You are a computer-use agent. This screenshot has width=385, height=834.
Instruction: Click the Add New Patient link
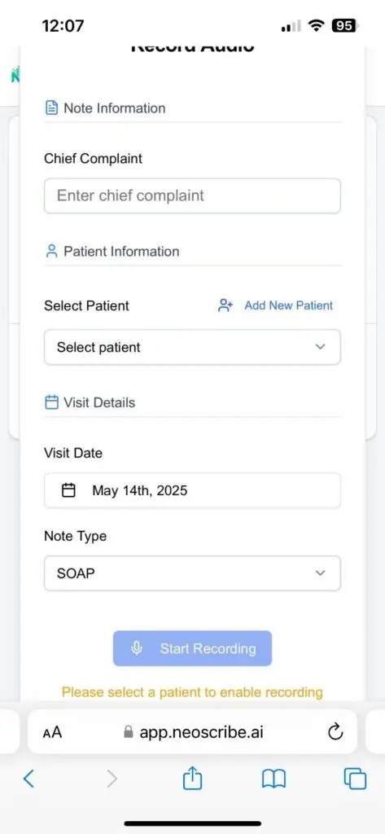point(289,306)
